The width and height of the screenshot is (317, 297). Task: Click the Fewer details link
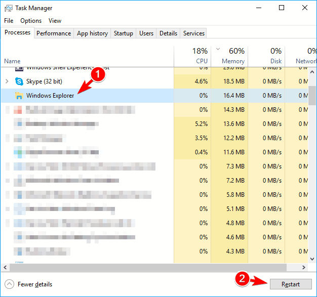(x=35, y=284)
